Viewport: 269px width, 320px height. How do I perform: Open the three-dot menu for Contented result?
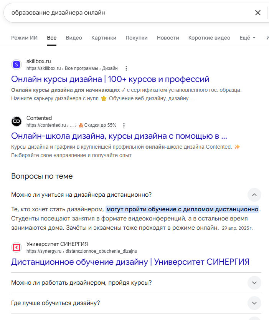pos(124,125)
